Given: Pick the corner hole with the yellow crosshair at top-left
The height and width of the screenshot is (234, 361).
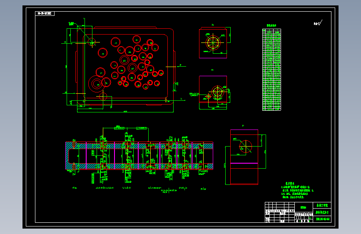Looking at the screenshot, I should 92,42.
